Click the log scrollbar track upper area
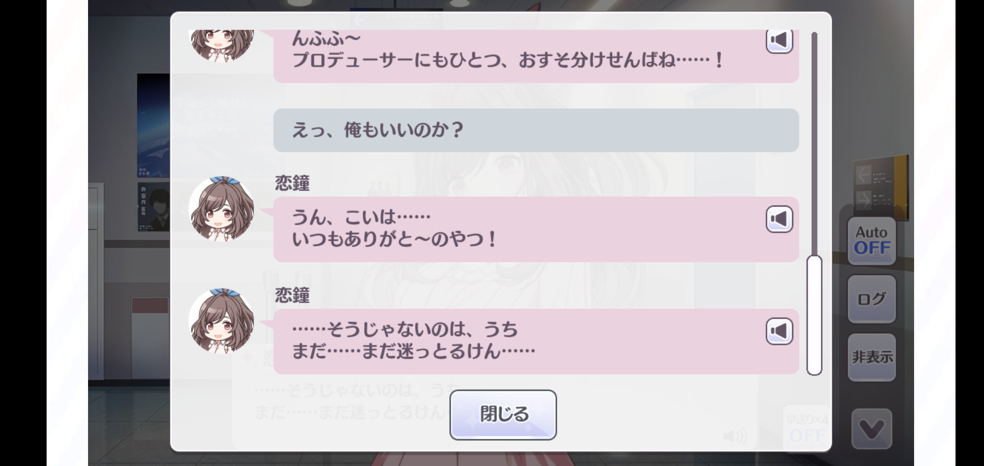984x466 pixels. pyautogui.click(x=814, y=142)
